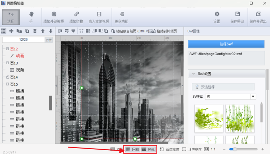270x154 pixels.
Task: Click 添加链接 to add a link
Action: (x=76, y=17)
